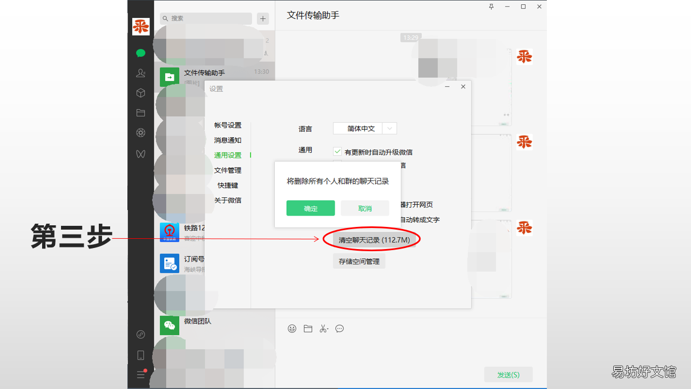
Task: Switch to 通用设置 tab
Action: [x=228, y=155]
